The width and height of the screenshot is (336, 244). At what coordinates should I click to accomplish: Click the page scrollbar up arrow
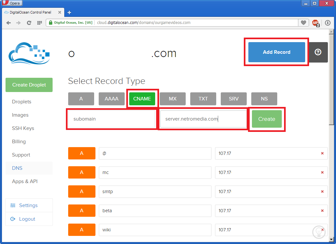click(x=331, y=32)
